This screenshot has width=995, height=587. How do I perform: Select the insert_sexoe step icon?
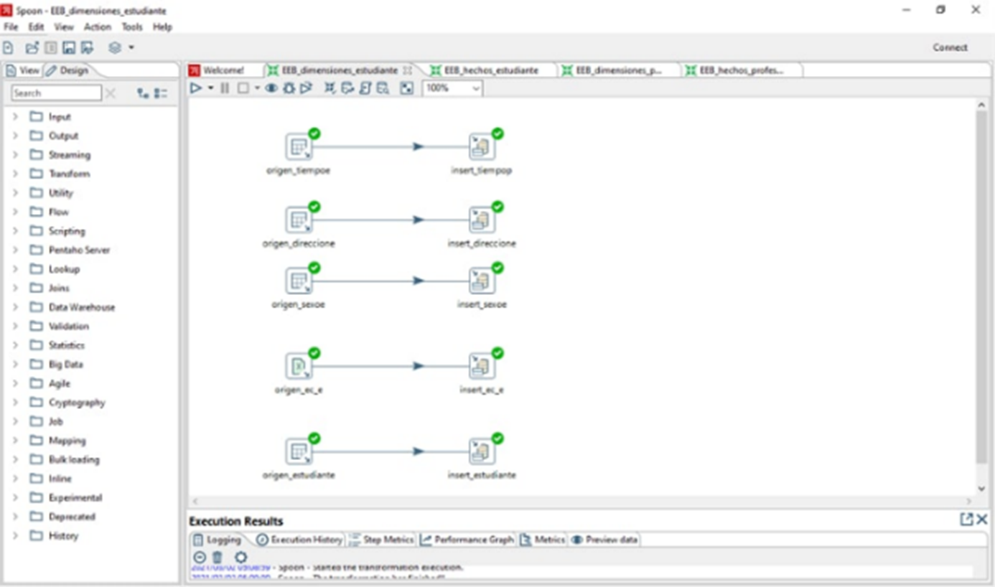click(482, 281)
